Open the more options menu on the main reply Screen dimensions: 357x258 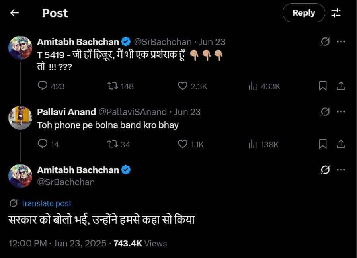pyautogui.click(x=341, y=169)
